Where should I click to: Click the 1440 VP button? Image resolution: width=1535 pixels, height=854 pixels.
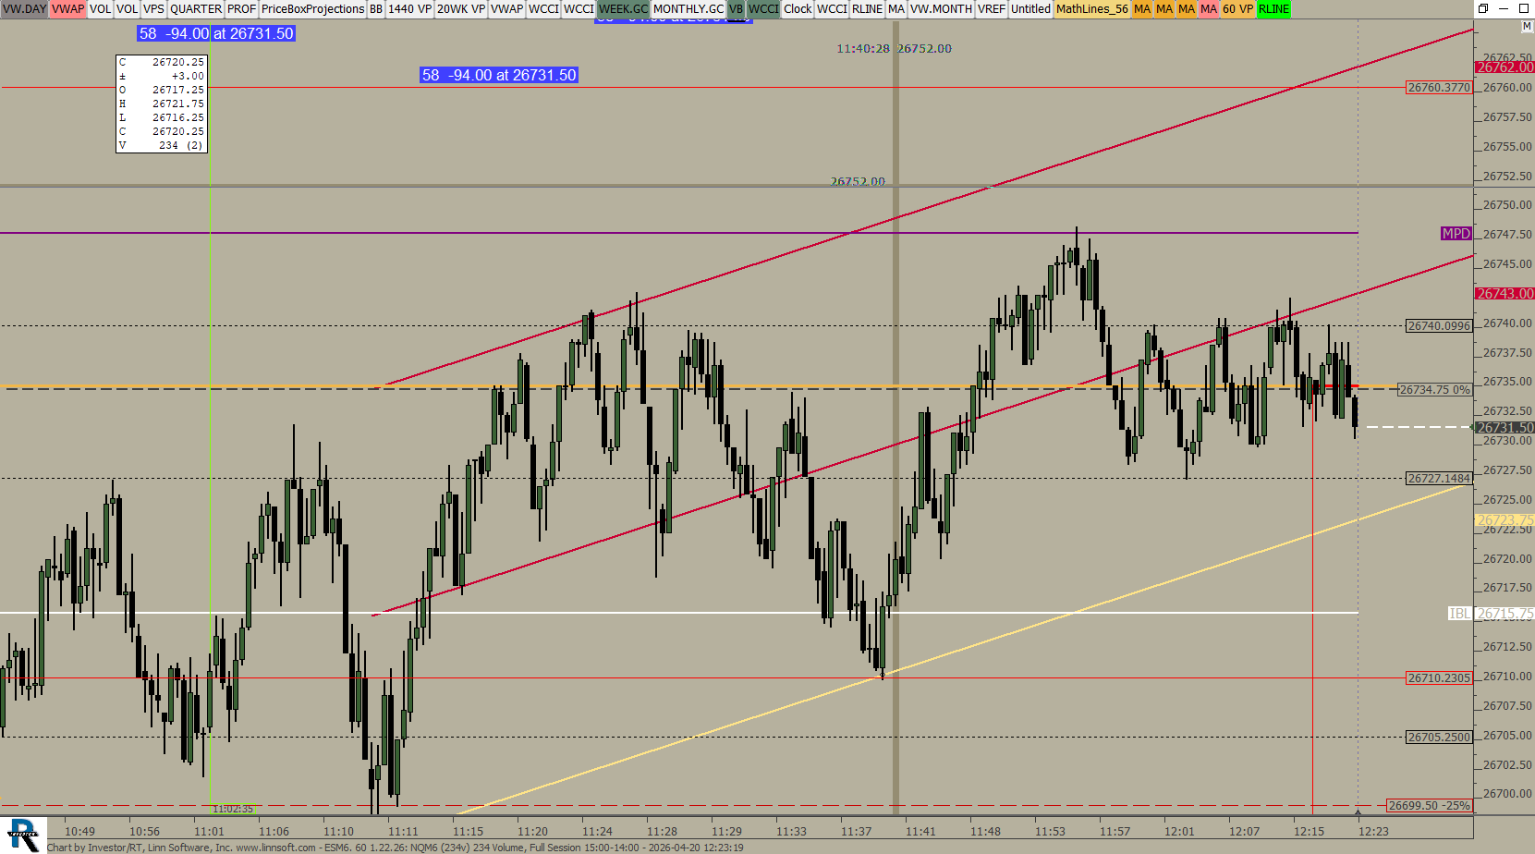pos(409,9)
